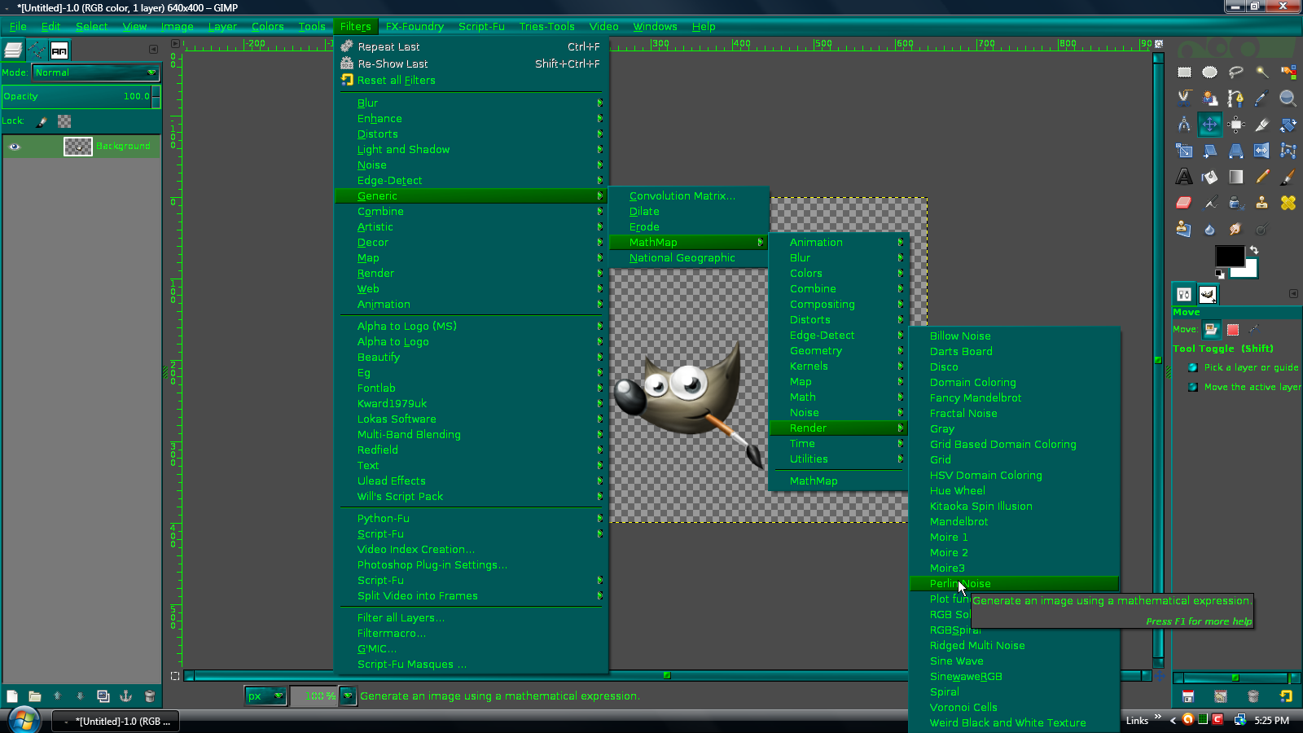This screenshot has height=733, width=1303.
Task: Click the delete layer trash icon
Action: pyautogui.click(x=149, y=696)
